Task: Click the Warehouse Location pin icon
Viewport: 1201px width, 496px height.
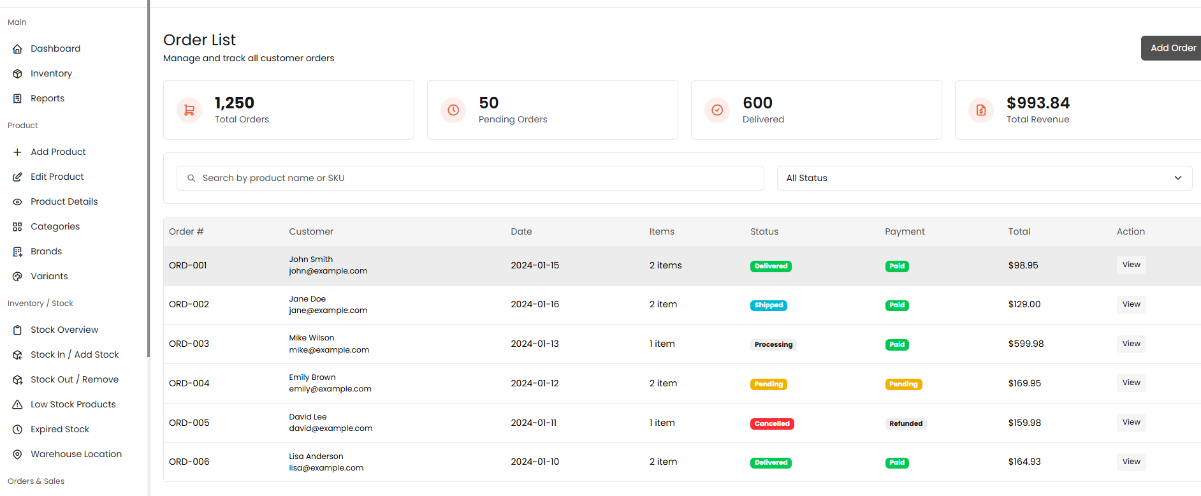Action: 18,455
